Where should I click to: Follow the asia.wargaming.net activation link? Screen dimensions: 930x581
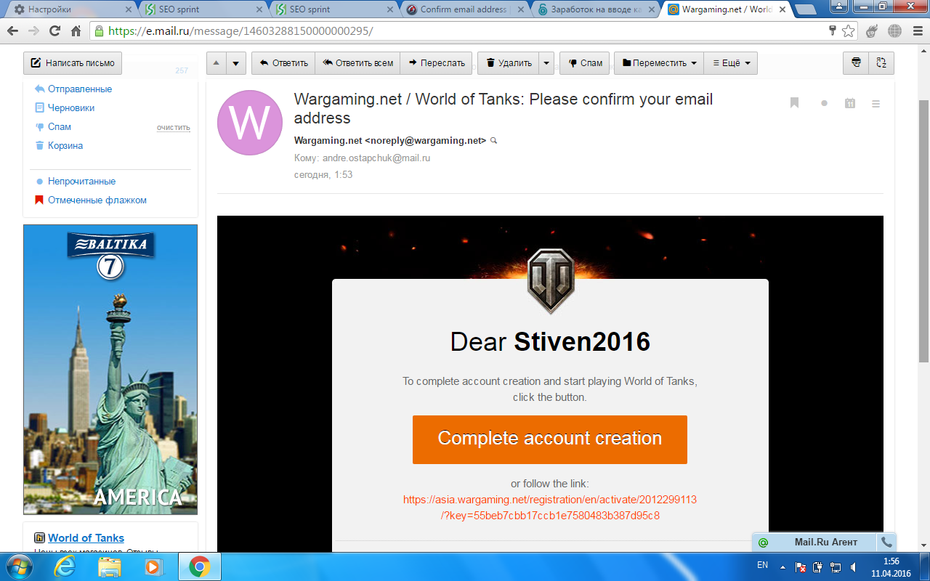coord(550,508)
